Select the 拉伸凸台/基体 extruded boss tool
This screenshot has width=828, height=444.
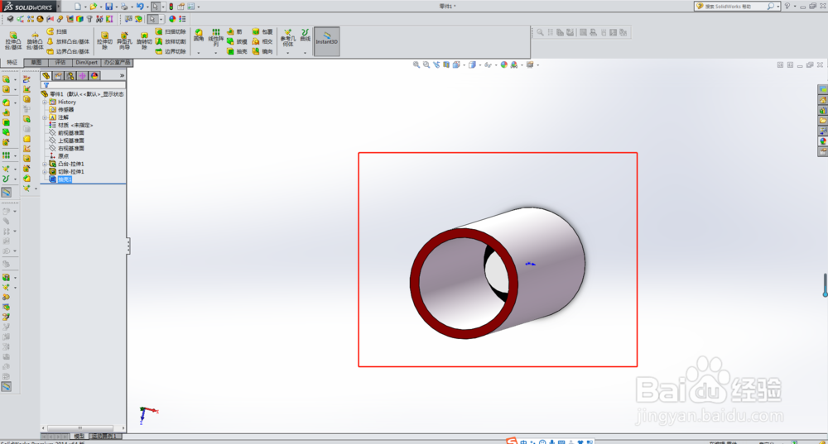click(x=13, y=41)
